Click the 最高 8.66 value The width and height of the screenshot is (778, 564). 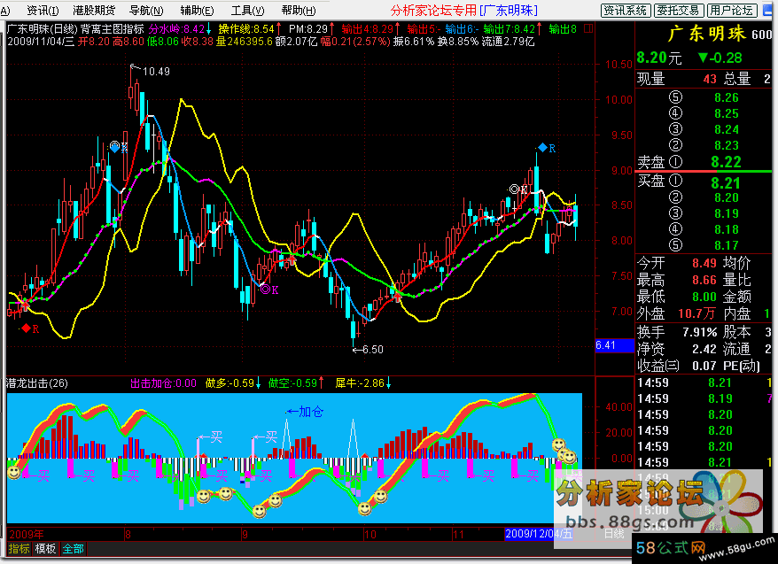[x=704, y=280]
